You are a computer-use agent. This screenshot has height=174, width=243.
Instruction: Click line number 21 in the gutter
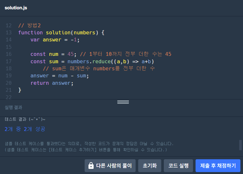pos(9,90)
